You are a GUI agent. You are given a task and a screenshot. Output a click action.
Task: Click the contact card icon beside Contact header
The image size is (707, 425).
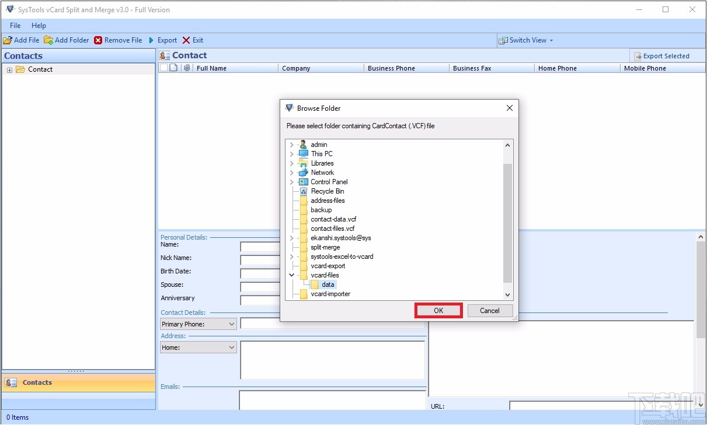click(163, 55)
